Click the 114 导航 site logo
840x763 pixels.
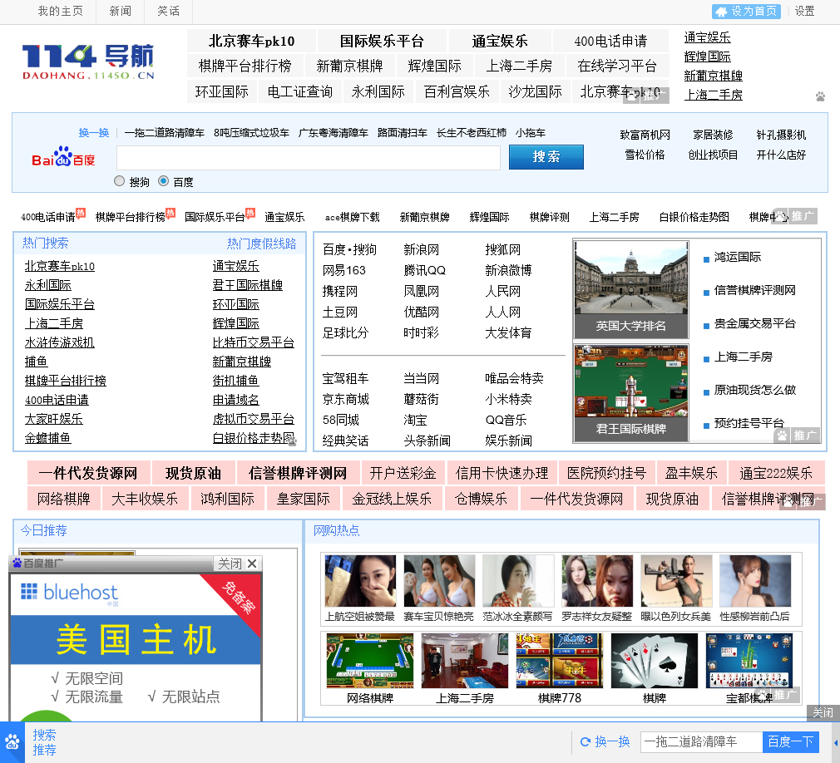click(88, 62)
